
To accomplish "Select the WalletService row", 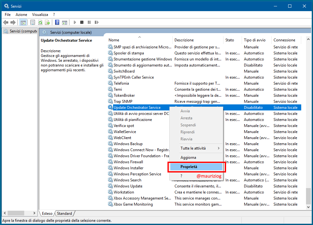I will [x=204, y=131].
